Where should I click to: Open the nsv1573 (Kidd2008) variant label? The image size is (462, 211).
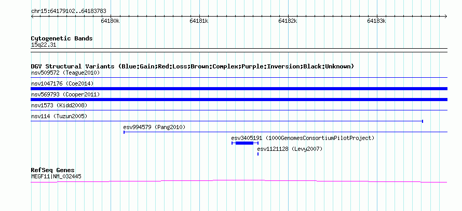[x=59, y=105]
